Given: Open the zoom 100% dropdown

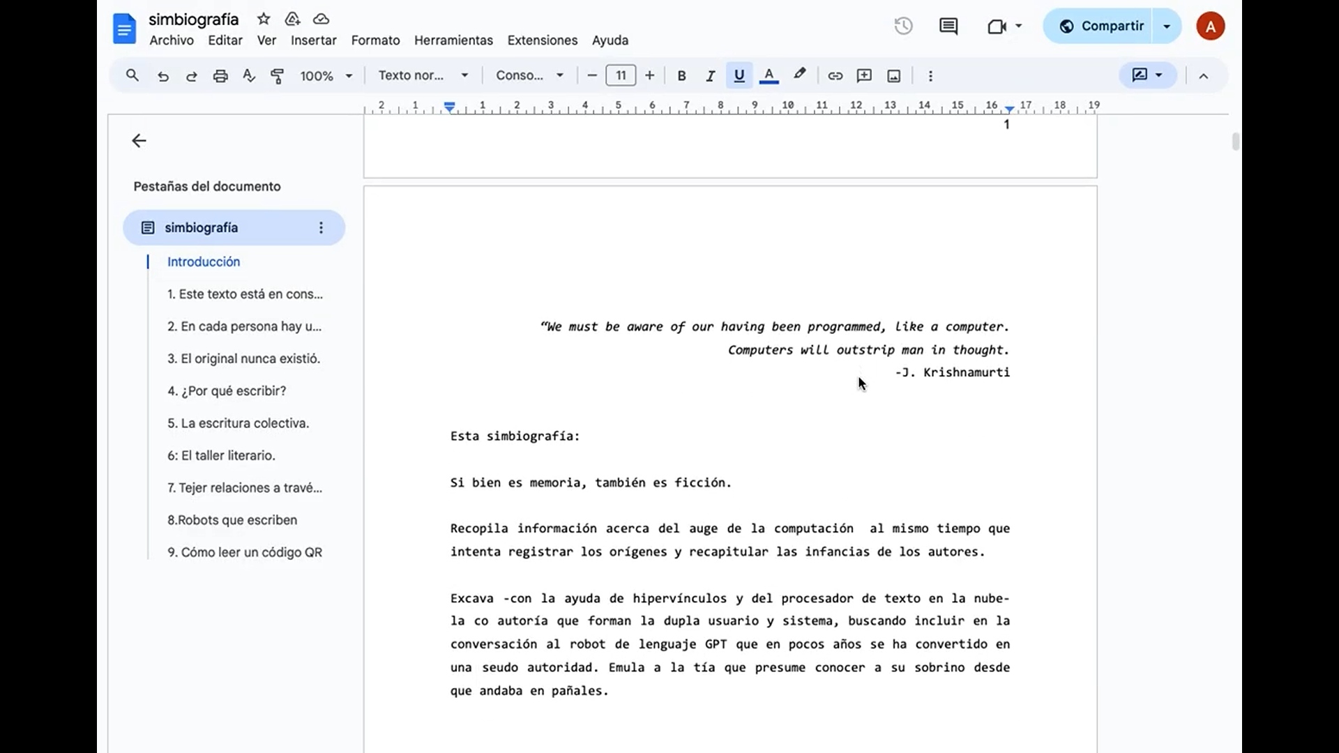Looking at the screenshot, I should (x=326, y=76).
